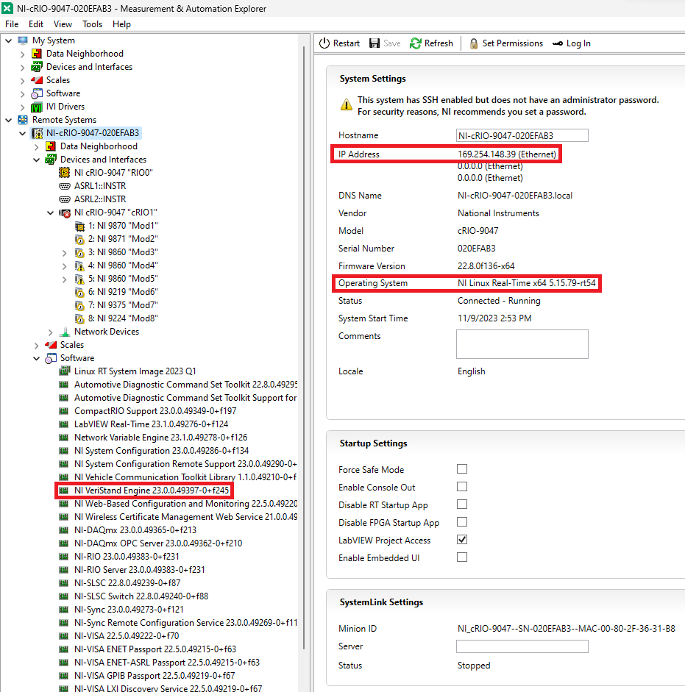This screenshot has height=692, width=685.
Task: Click the tree pane vertical scrollbar
Action: tap(304, 347)
